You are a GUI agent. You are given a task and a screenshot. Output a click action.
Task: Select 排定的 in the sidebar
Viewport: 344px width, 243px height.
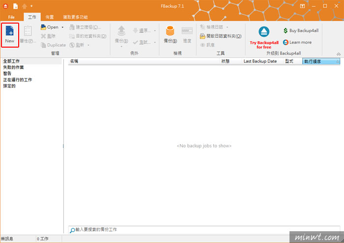9,86
